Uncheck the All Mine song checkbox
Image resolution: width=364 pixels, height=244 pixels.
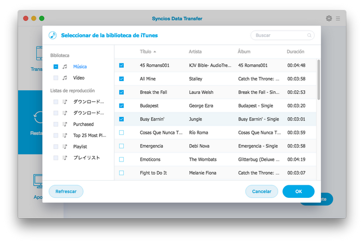pos(121,79)
